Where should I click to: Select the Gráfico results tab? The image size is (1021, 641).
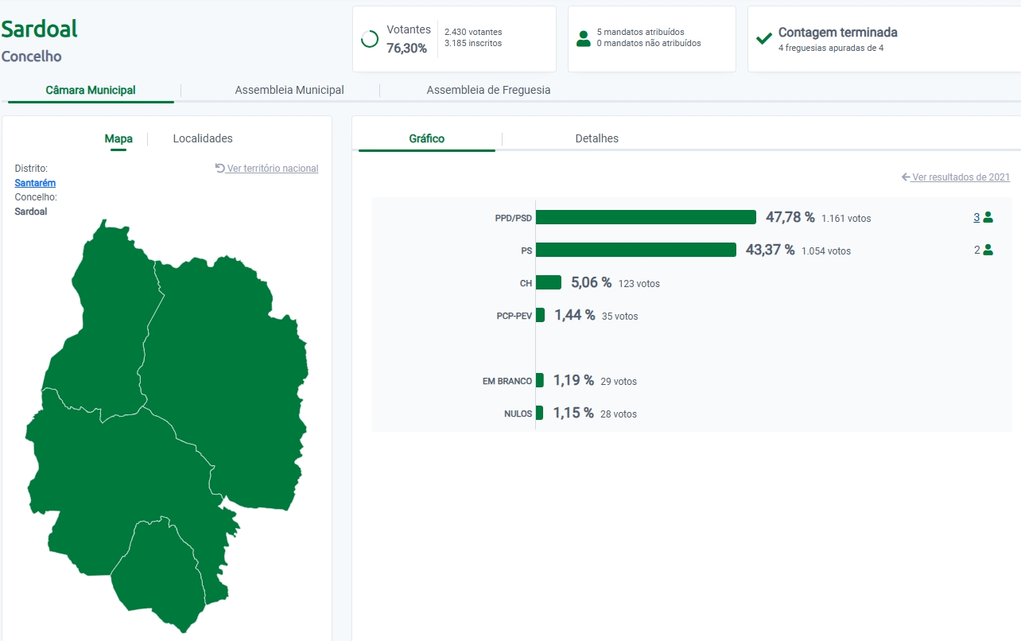point(426,138)
